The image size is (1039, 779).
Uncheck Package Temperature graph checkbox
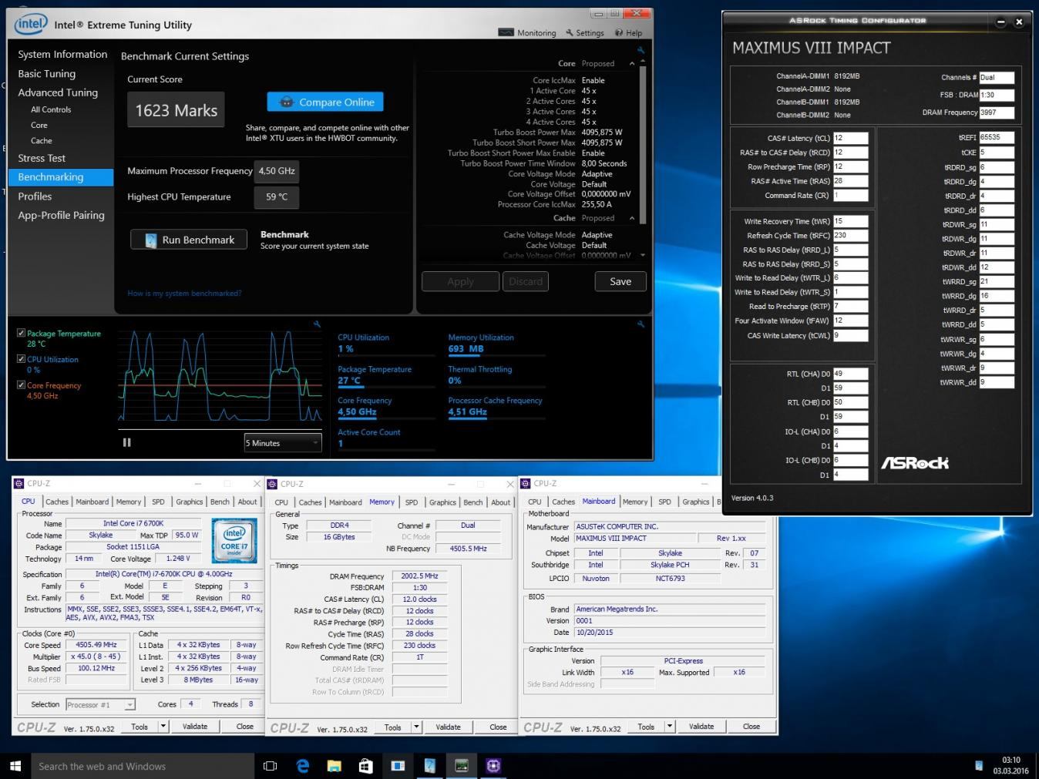pyautogui.click(x=22, y=333)
